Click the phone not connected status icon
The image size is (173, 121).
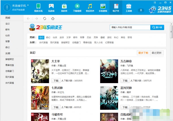coord(7,8)
